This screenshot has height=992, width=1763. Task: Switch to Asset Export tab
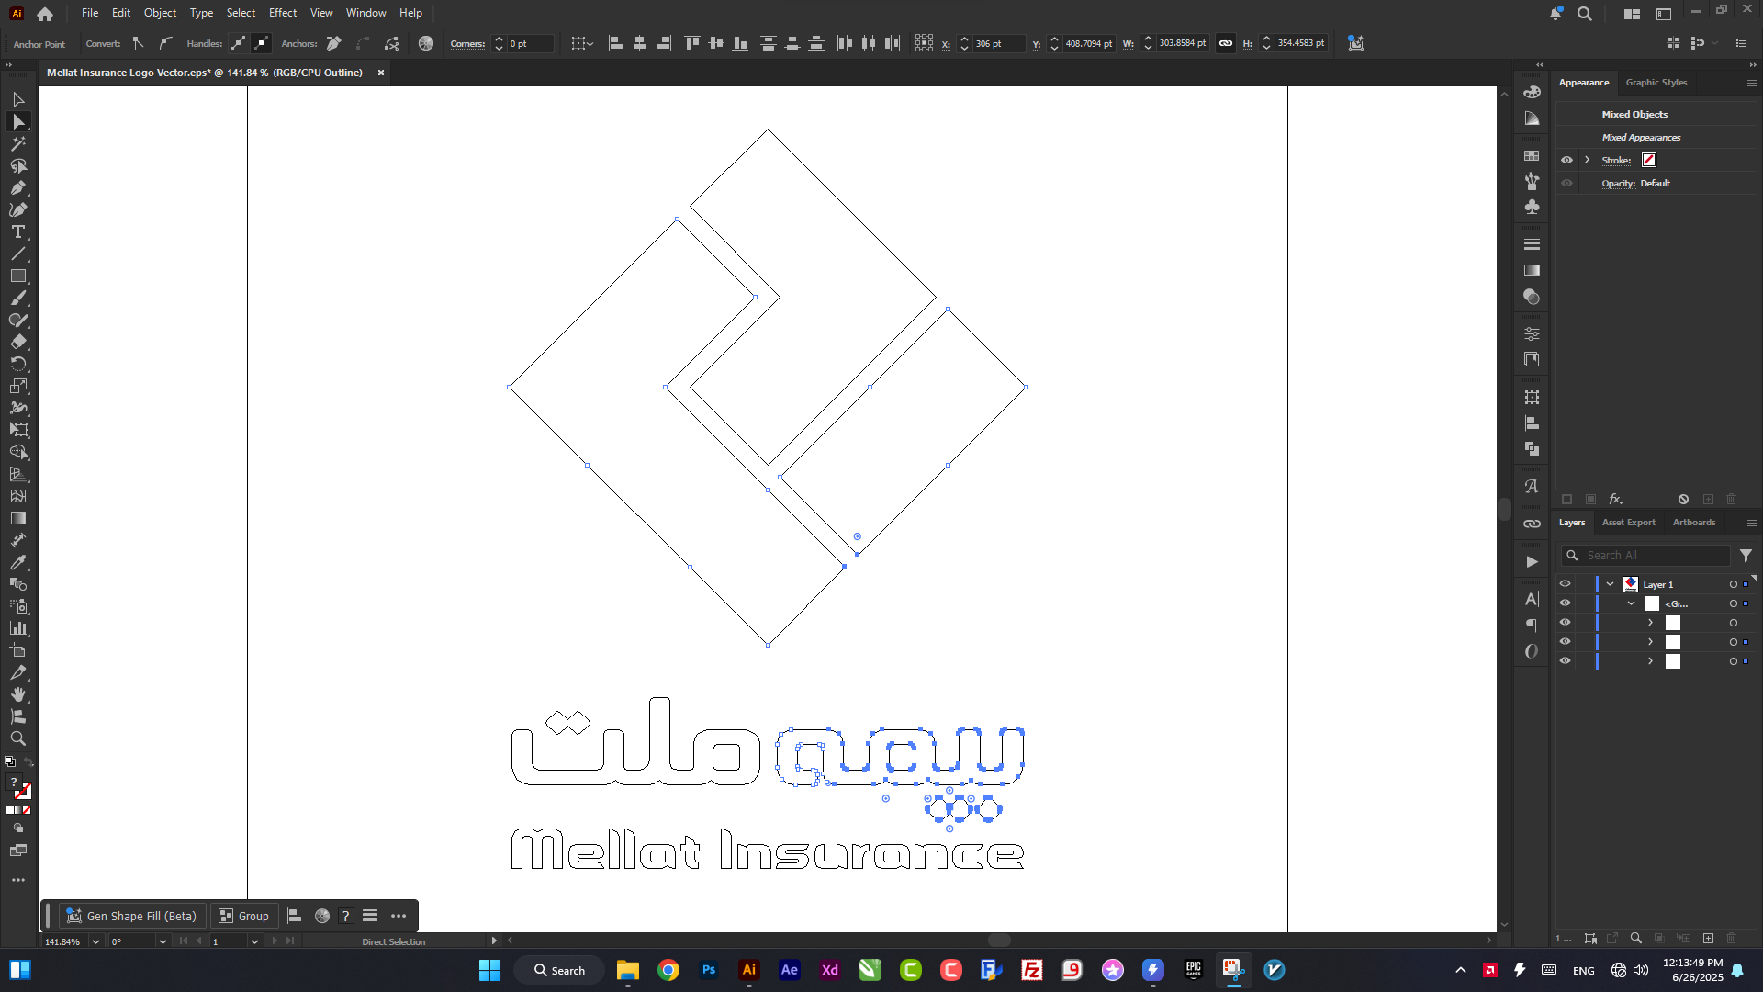point(1629,523)
